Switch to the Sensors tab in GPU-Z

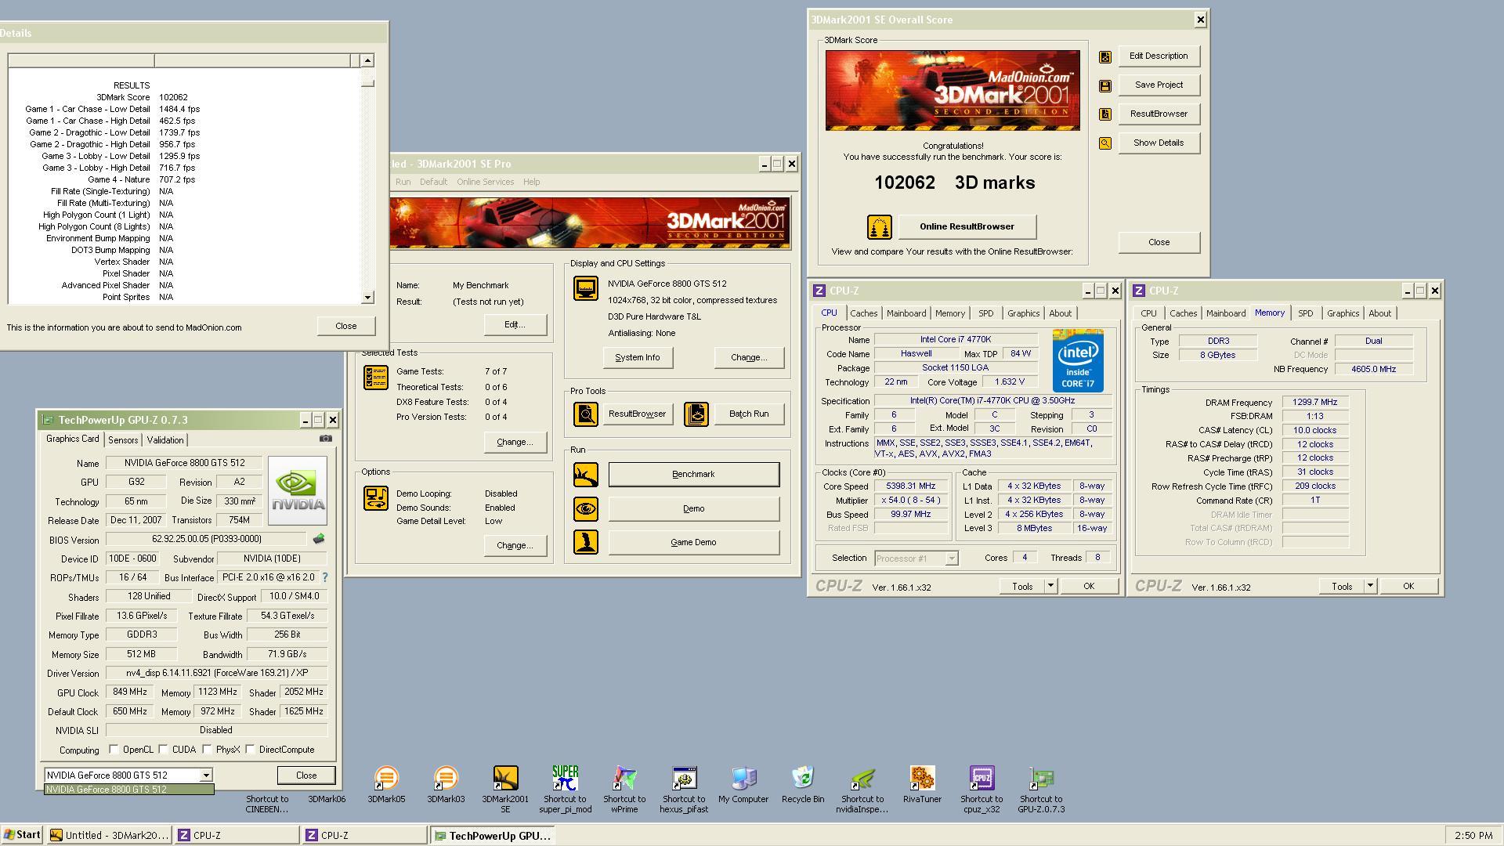[123, 440]
